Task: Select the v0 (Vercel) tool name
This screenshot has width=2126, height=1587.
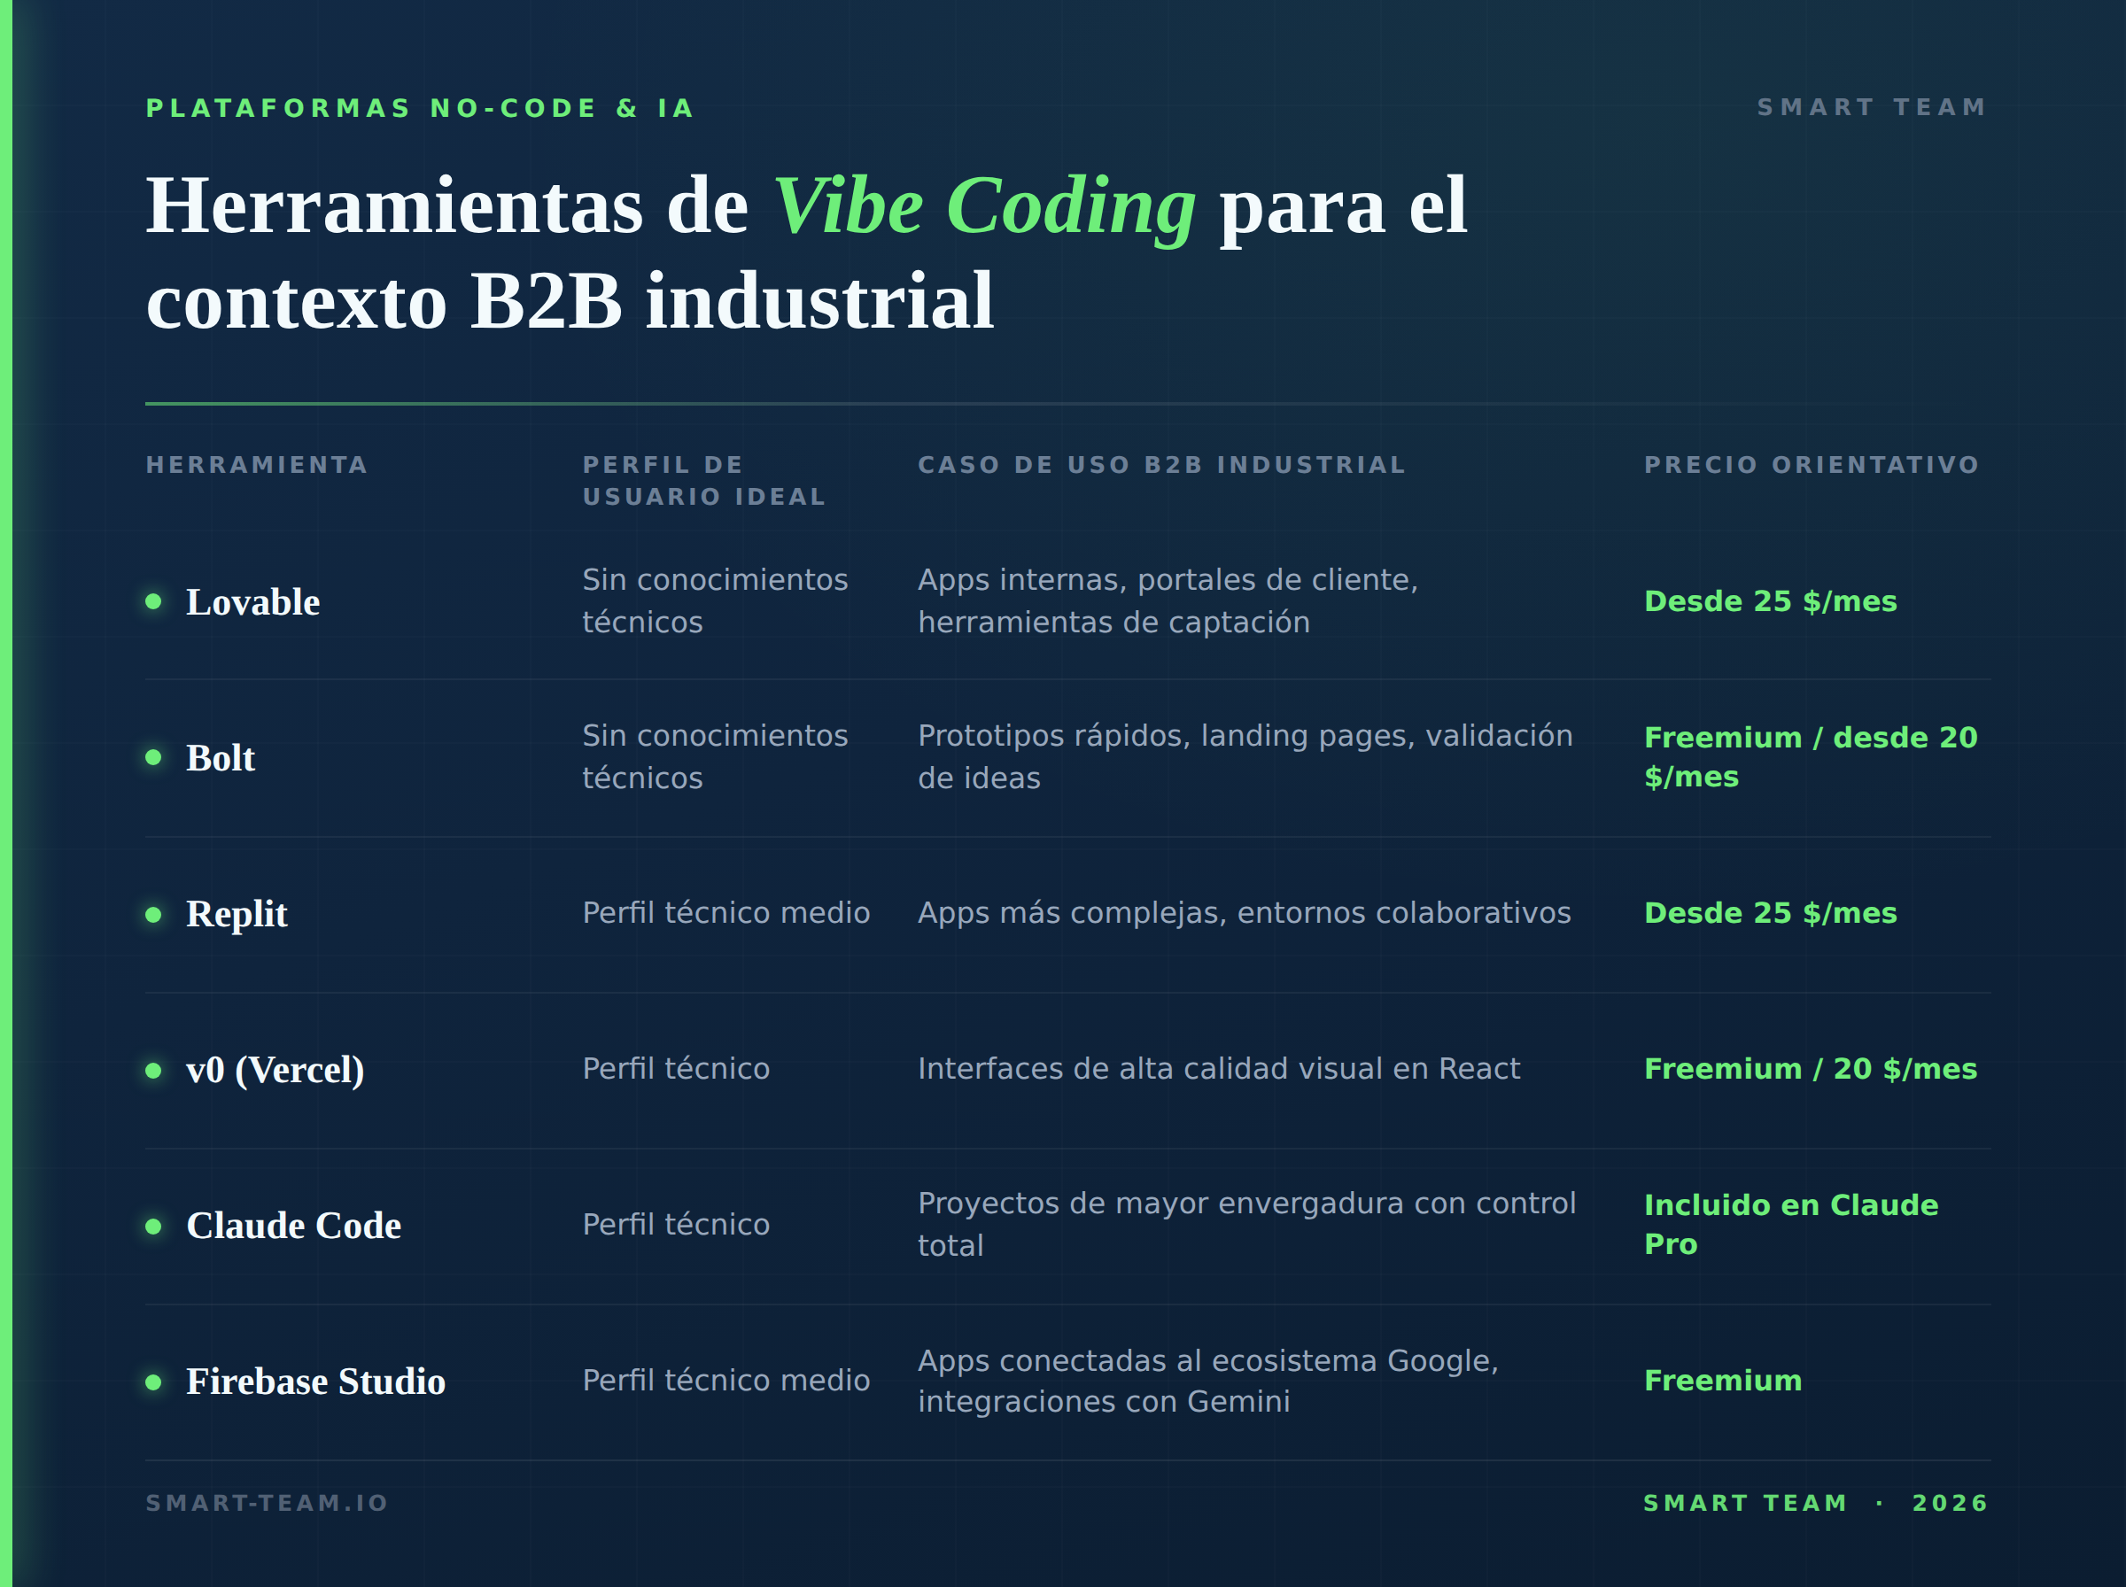Action: pyautogui.click(x=275, y=1070)
